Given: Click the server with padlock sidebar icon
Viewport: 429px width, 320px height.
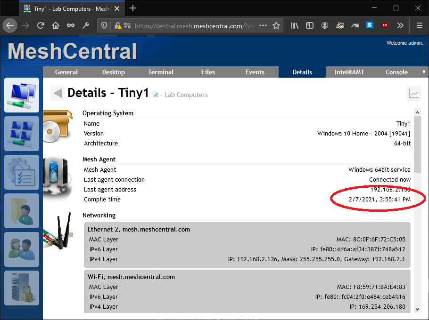Looking at the screenshot, I should pos(21,288).
